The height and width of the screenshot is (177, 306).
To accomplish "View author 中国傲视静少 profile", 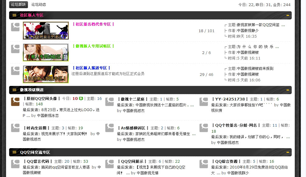I will (x=248, y=31).
